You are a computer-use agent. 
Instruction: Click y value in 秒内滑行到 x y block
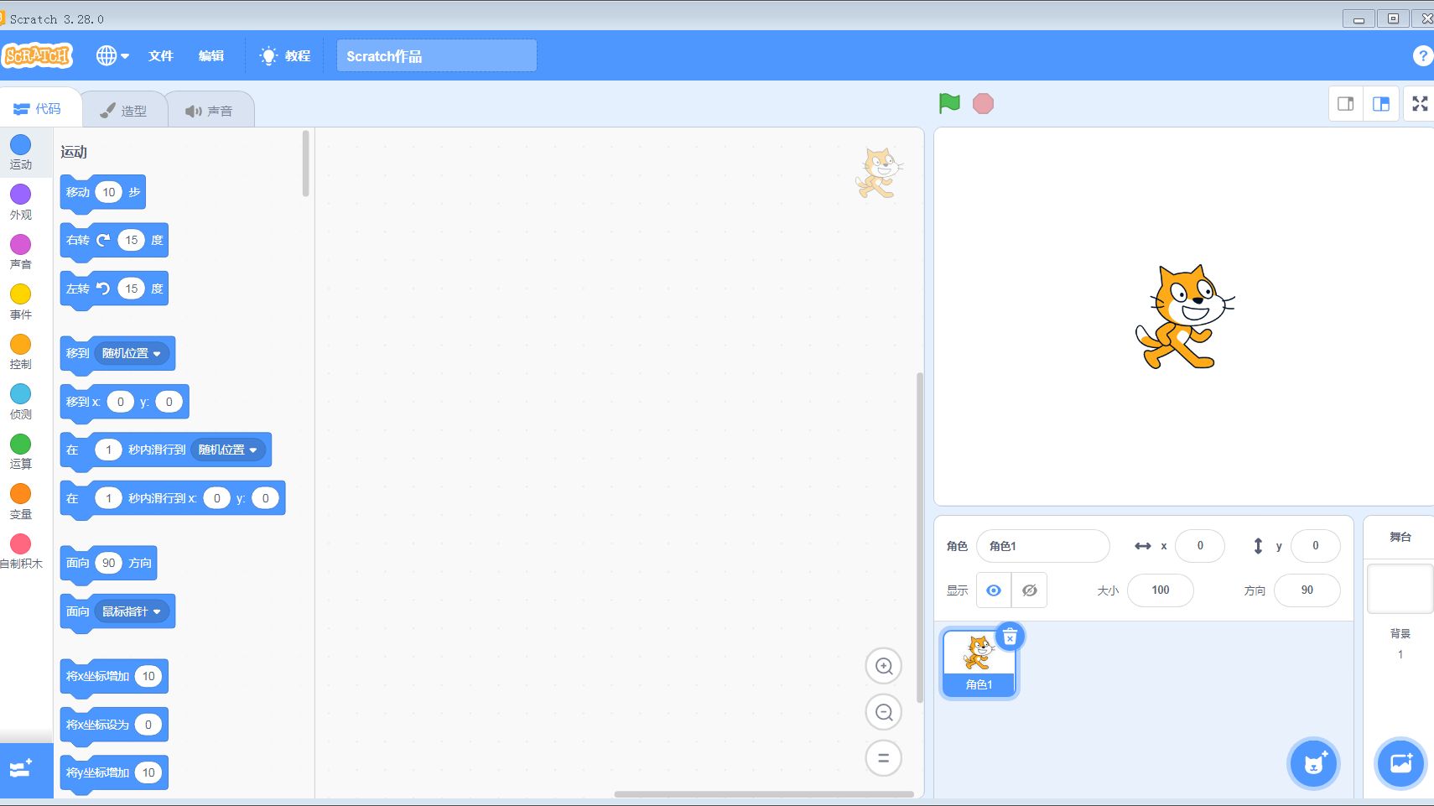point(266,498)
